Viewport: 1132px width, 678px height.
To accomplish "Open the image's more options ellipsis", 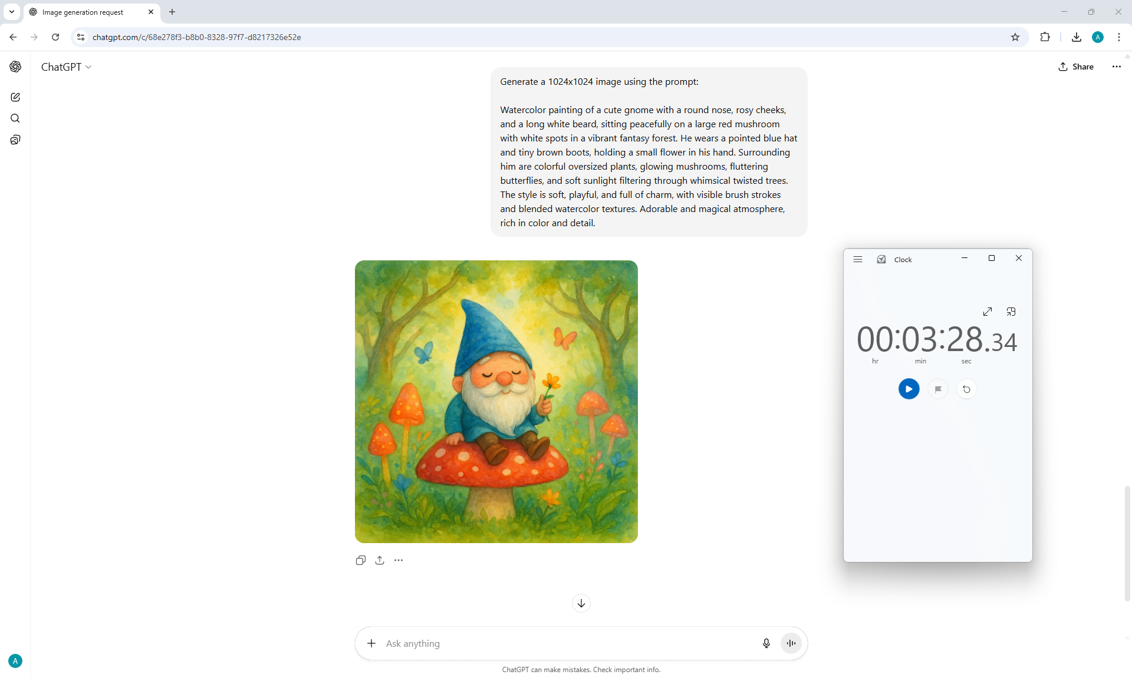I will (399, 560).
